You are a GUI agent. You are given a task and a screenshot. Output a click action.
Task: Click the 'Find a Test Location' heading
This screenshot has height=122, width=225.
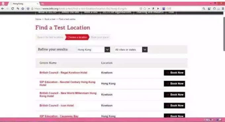(63, 27)
